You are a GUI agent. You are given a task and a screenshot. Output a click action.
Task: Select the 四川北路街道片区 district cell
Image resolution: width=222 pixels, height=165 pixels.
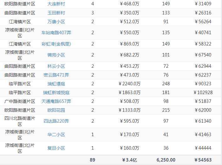[20, 121]
